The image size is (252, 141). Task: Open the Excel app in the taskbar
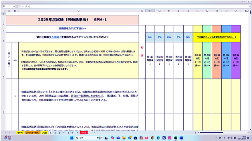(x=175, y=138)
